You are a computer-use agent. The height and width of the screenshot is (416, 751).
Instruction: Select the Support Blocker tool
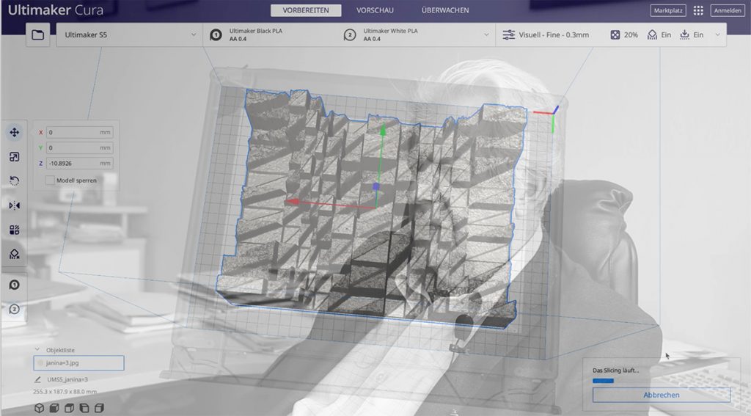(x=14, y=254)
